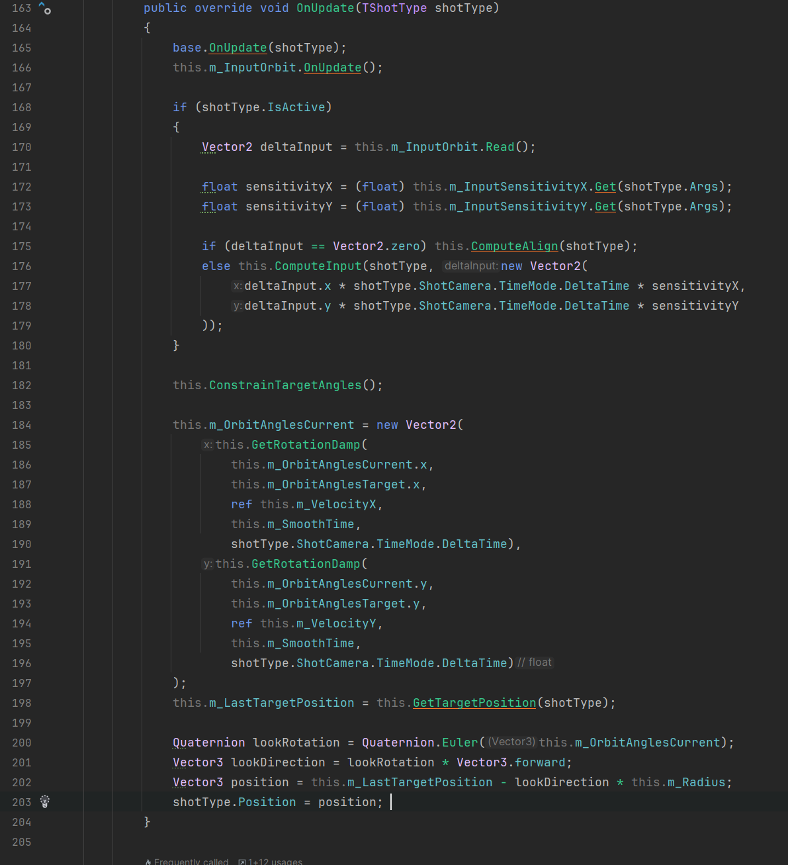Viewport: 788px width, 865px height.
Task: Click base.OnUpdate call on line 165
Action: tap(238, 48)
